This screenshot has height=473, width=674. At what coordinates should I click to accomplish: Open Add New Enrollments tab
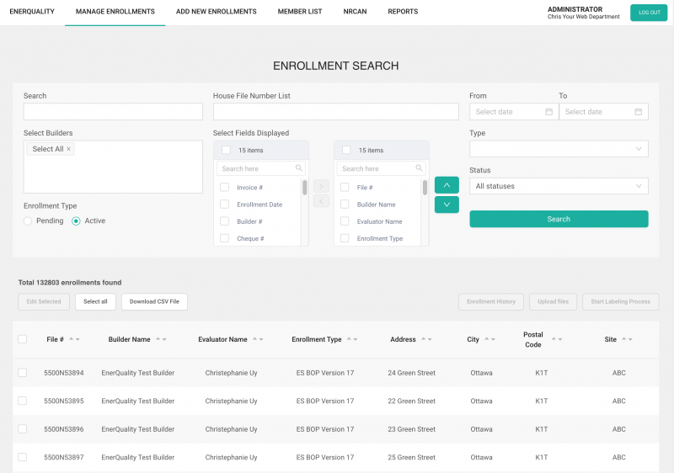point(217,12)
